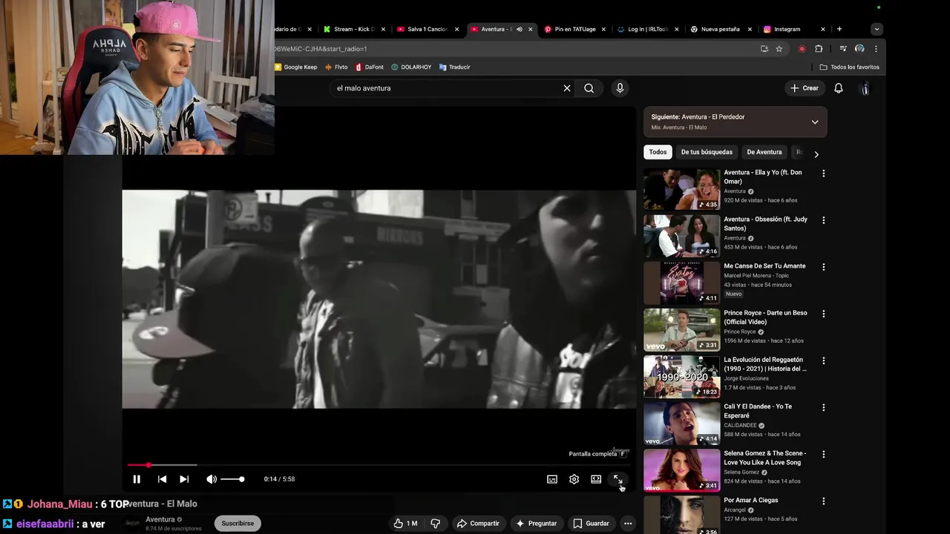Image resolution: width=950 pixels, height=534 pixels.
Task: Open options for 'Por Amar A Ciegas'
Action: click(823, 501)
